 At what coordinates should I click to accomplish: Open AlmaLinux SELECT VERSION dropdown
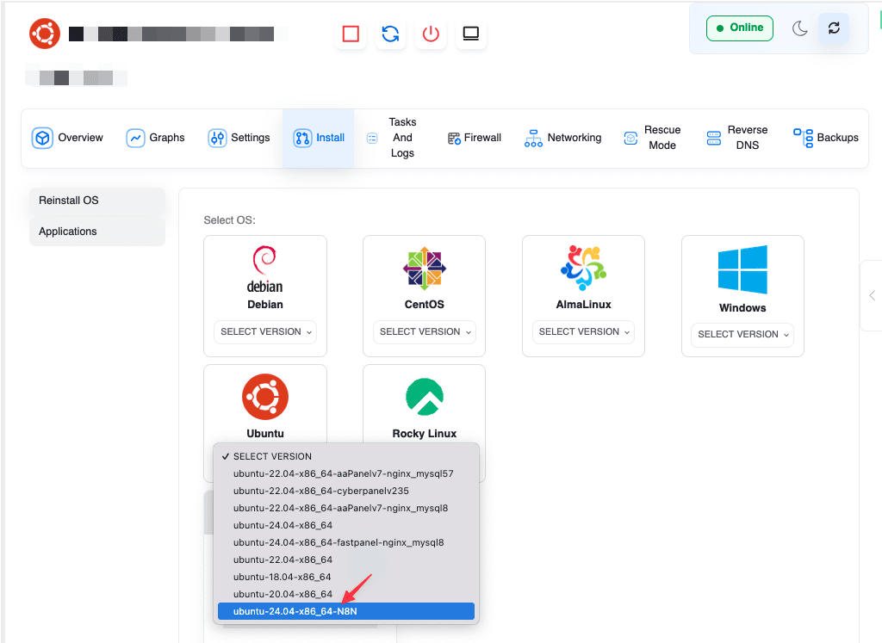(583, 331)
